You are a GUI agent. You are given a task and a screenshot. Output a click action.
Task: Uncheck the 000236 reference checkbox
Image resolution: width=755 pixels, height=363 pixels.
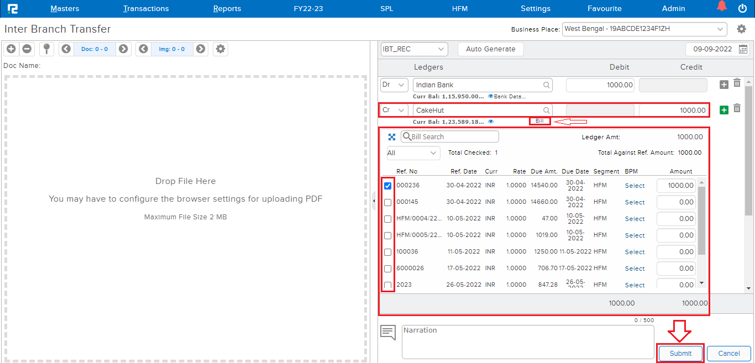(x=388, y=186)
